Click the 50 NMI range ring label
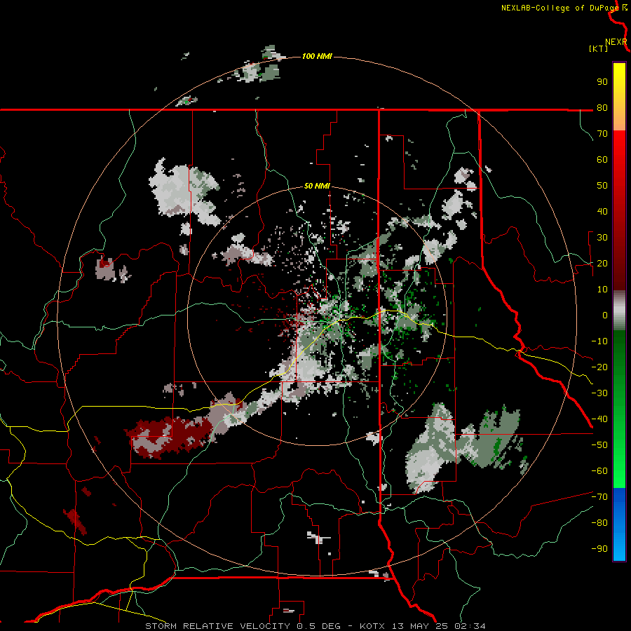The width and height of the screenshot is (631, 631). click(x=317, y=186)
